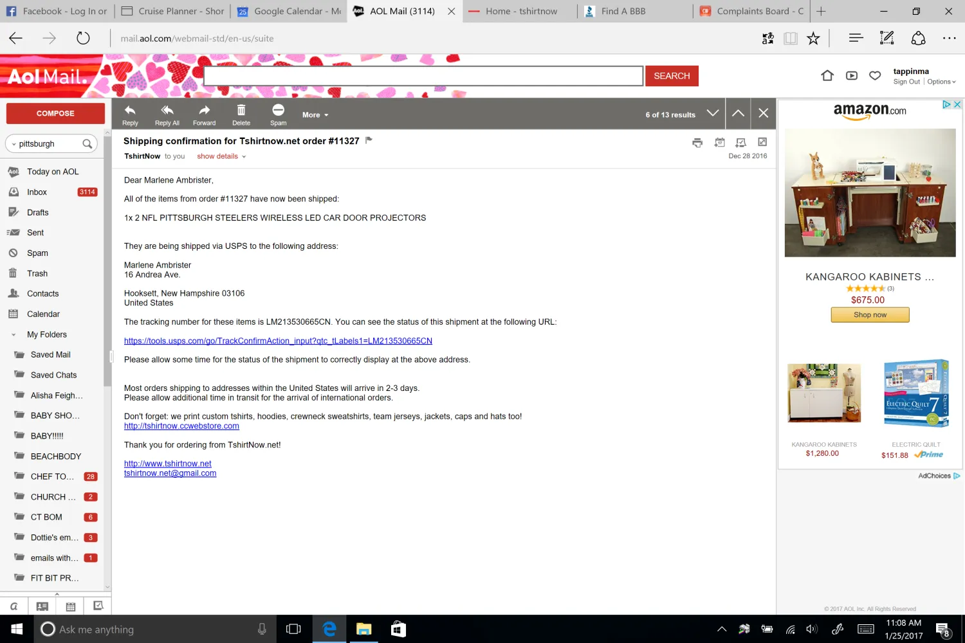
Task: Open the Options dropdown
Action: (x=942, y=82)
